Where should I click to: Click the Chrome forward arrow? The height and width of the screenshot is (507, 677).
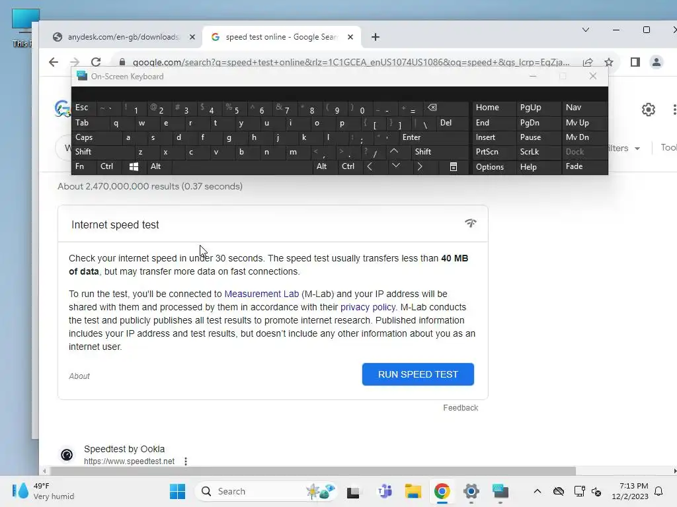[75, 62]
